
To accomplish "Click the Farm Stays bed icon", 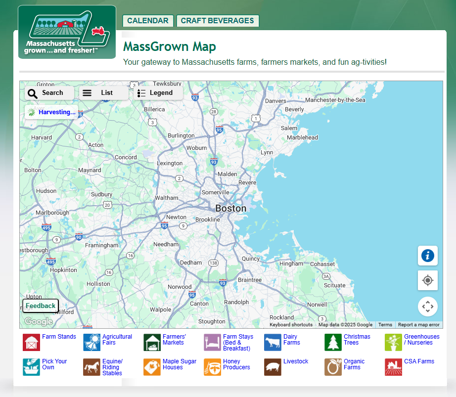I will point(212,342).
